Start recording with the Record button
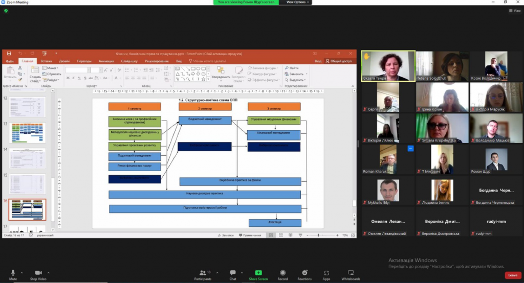 282,274
